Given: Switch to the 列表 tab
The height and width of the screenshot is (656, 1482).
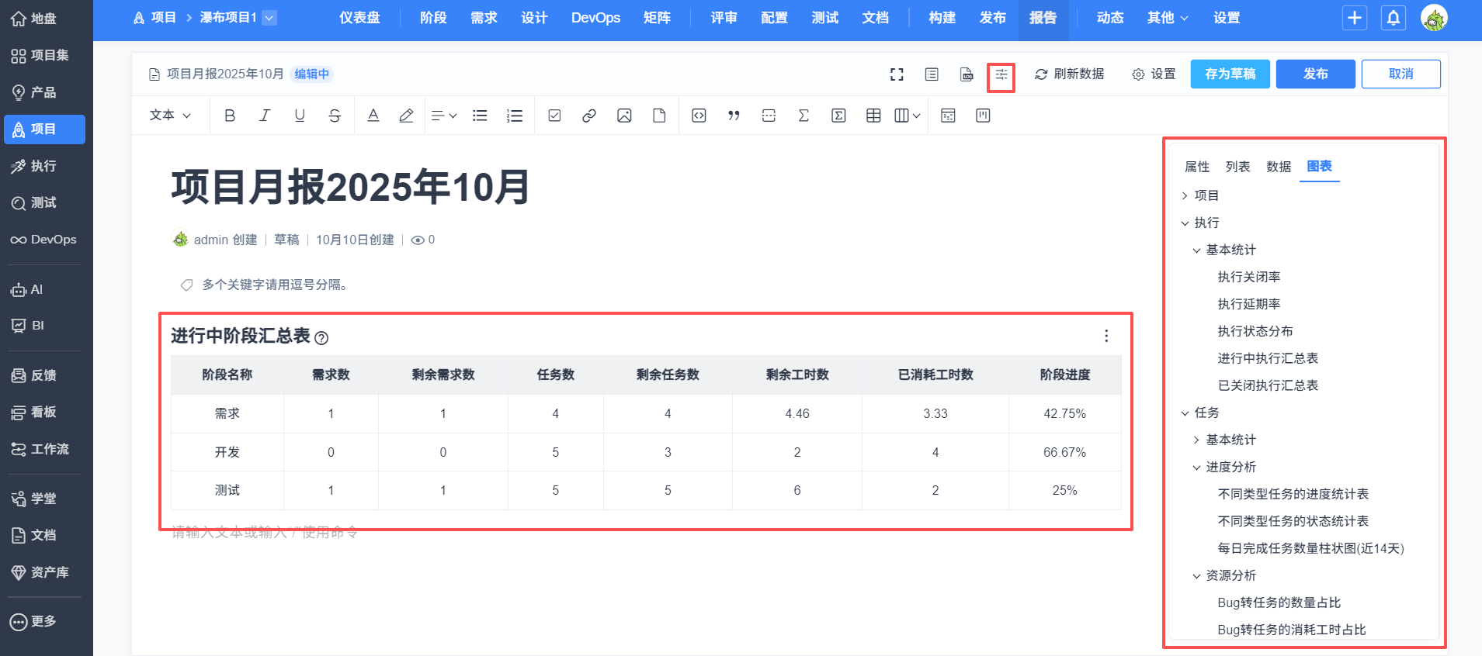Looking at the screenshot, I should click(1237, 167).
